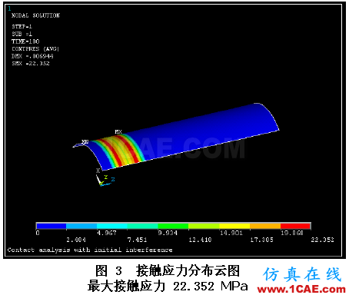The width and height of the screenshot is (349, 295).
Task: Click the CONTPRES (AVG) label
Action: [x=35, y=48]
